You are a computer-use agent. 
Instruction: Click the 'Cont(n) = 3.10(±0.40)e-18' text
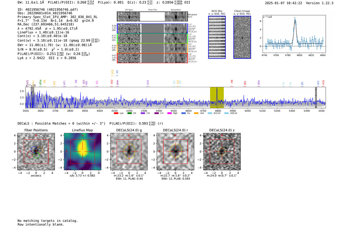click(42, 36)
